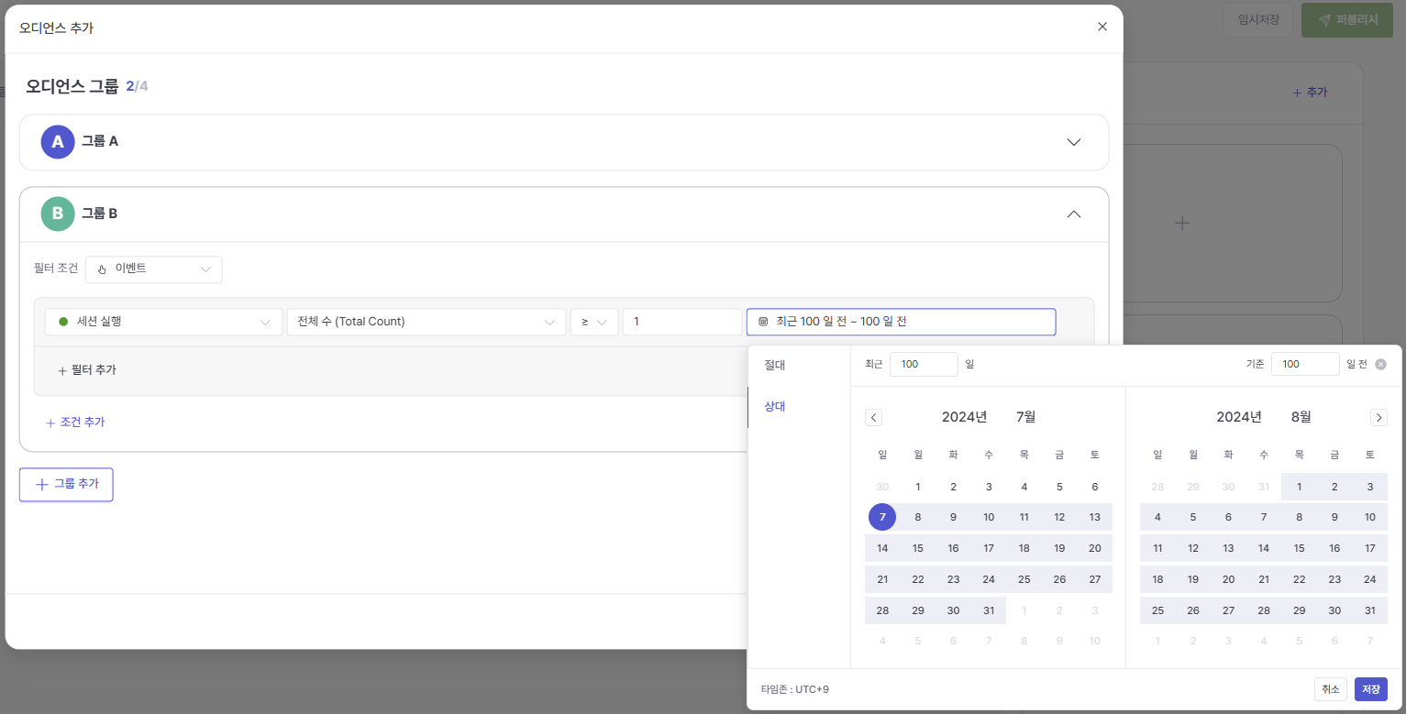The height and width of the screenshot is (714, 1406).
Task: Click the green B group badge
Action: click(57, 214)
